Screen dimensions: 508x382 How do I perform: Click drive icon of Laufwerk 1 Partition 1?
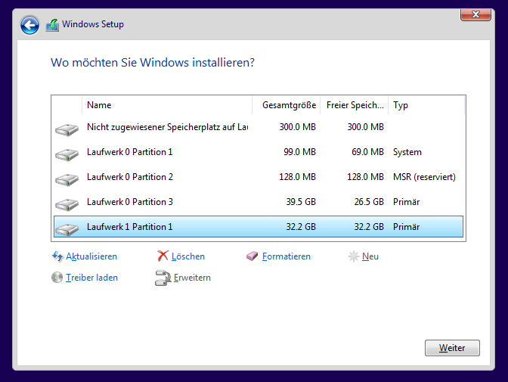[67, 230]
